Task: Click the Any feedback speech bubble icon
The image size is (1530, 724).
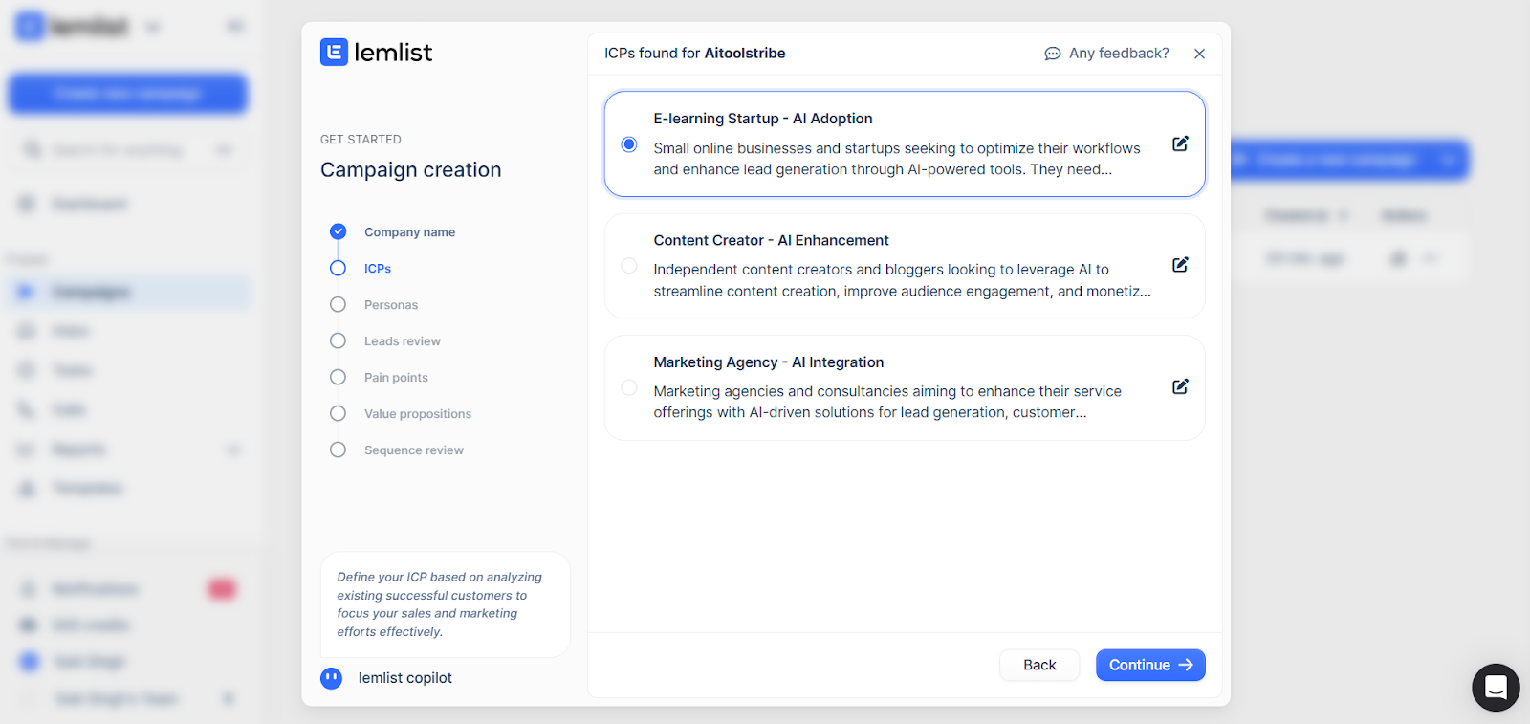Action: [x=1053, y=54]
